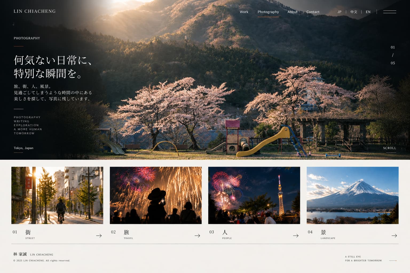Image resolution: width=410 pixels, height=273 pixels.
Task: Click the slide total 05
Action: tap(393, 63)
